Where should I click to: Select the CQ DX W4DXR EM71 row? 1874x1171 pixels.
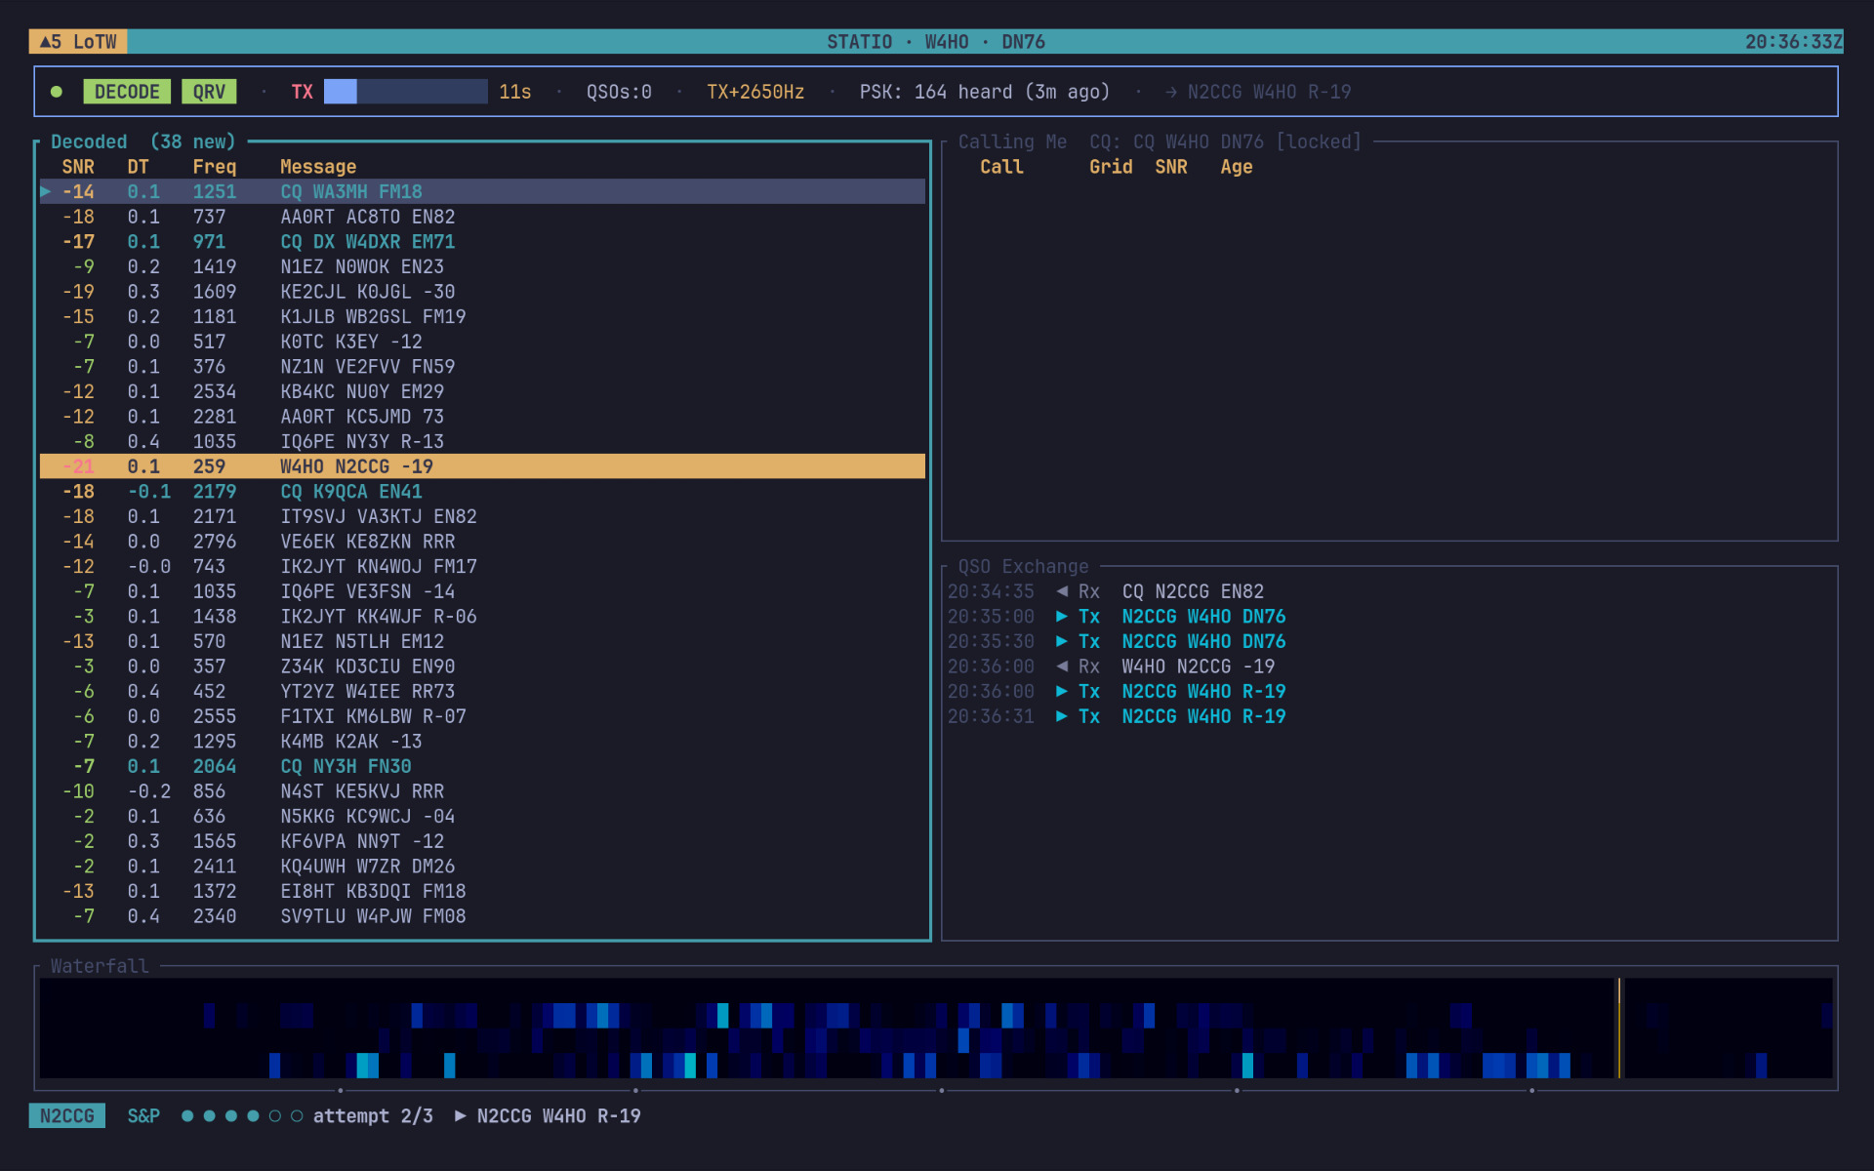tap(482, 241)
